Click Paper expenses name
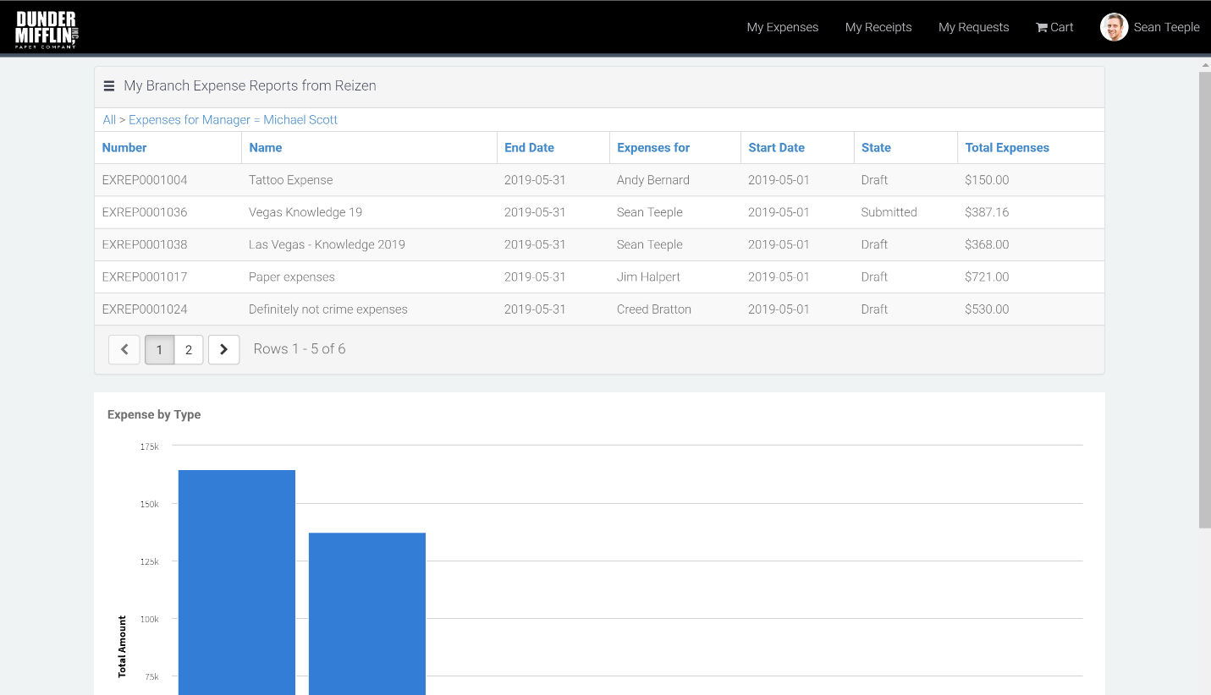 coord(292,276)
